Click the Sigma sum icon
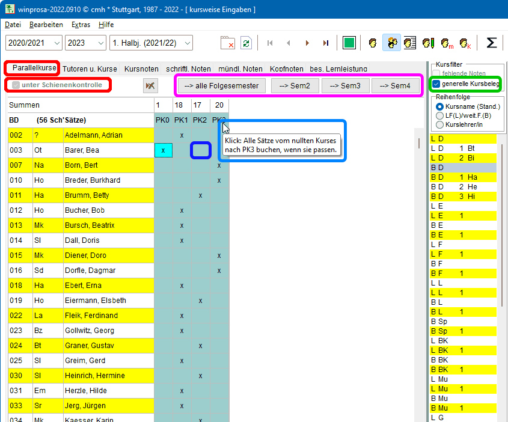The height and width of the screenshot is (422, 508). pyautogui.click(x=491, y=43)
